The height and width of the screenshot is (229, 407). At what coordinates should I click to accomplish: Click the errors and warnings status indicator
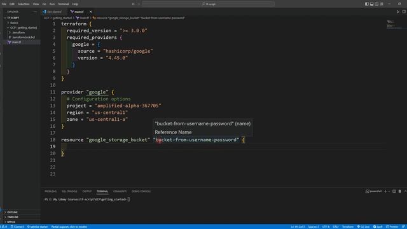click(x=4, y=226)
